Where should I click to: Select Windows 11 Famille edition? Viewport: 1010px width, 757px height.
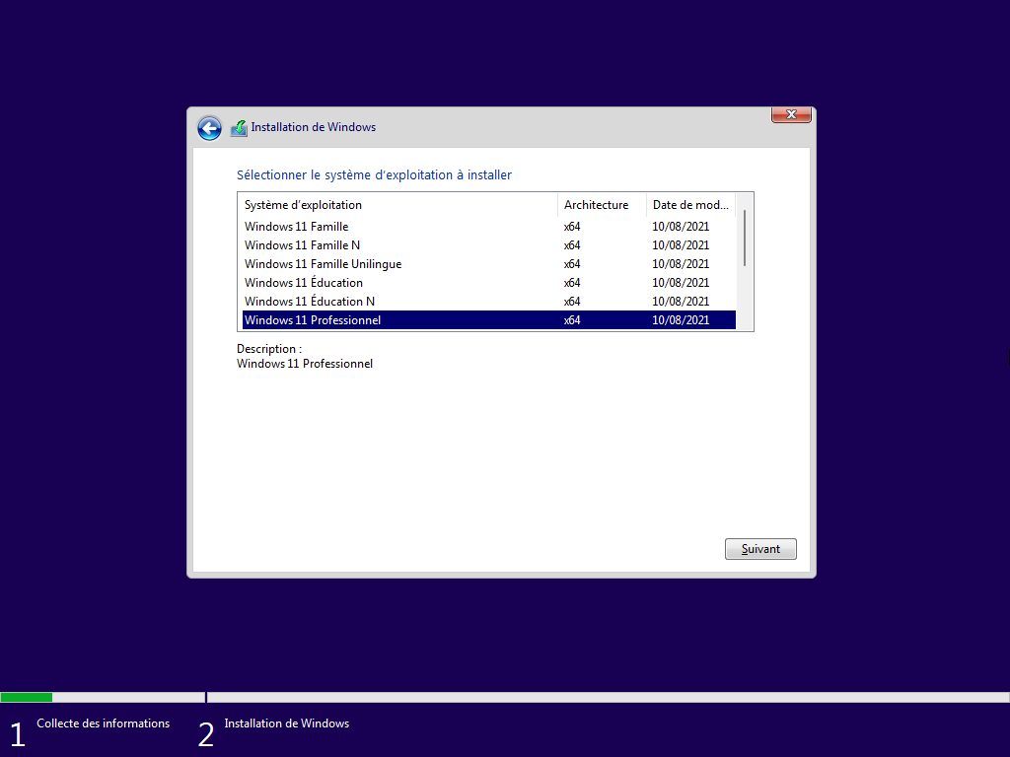489,227
